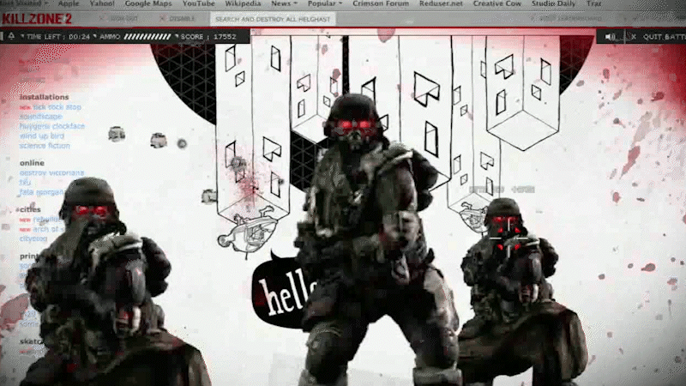Screen dimensions: 686x386
Task: Click the 'installations' section heading
Action: tap(45, 97)
